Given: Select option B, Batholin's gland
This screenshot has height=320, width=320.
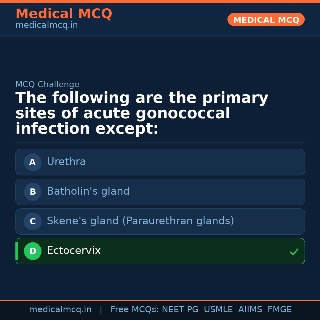Looking at the screenshot, I should point(160,192).
